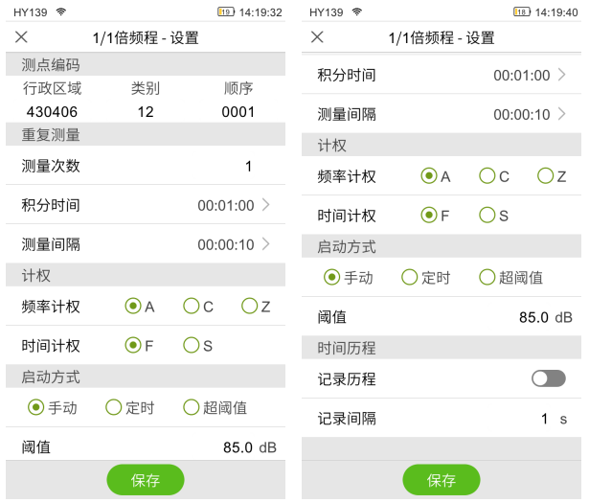Edit the 行政区域 code 430406

point(52,111)
